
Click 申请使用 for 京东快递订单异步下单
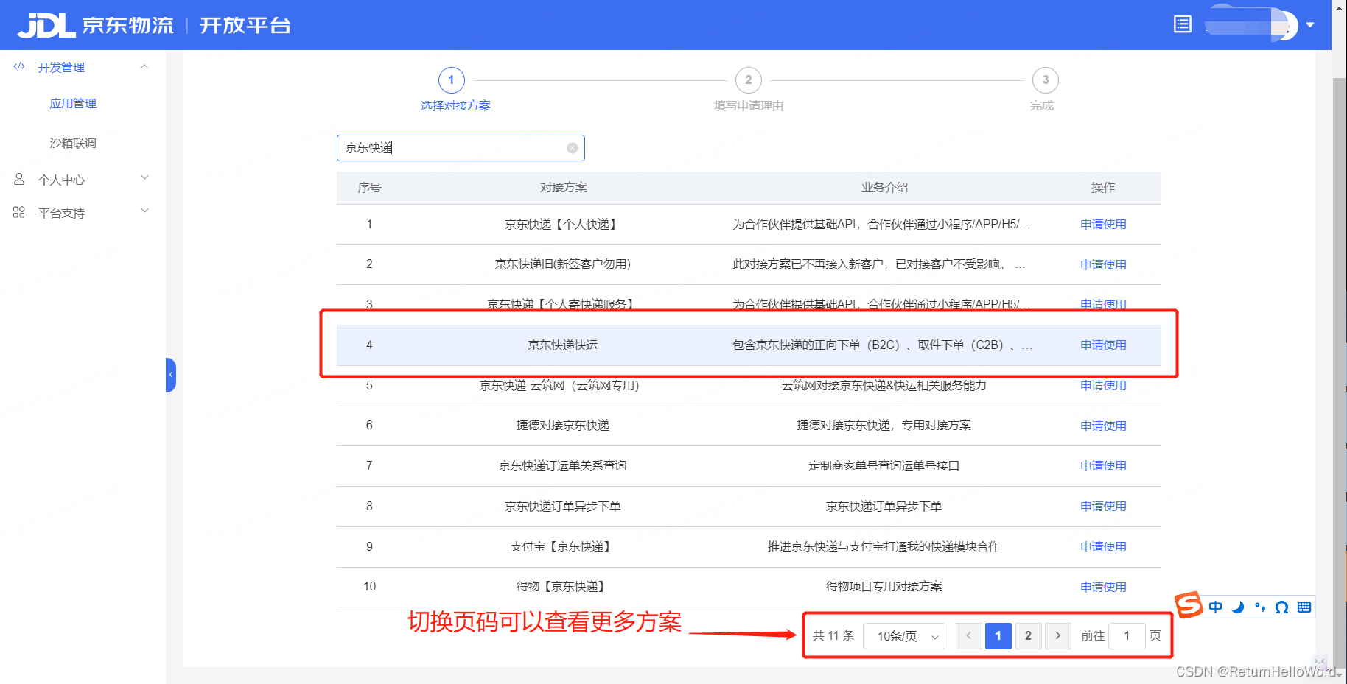[x=1103, y=507]
